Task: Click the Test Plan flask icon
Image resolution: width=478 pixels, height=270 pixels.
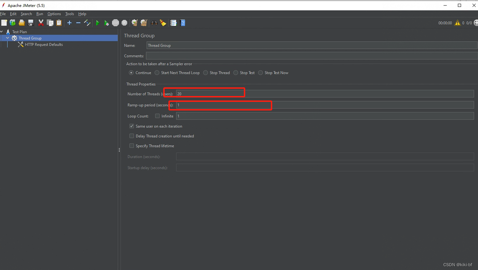Action: (8, 32)
